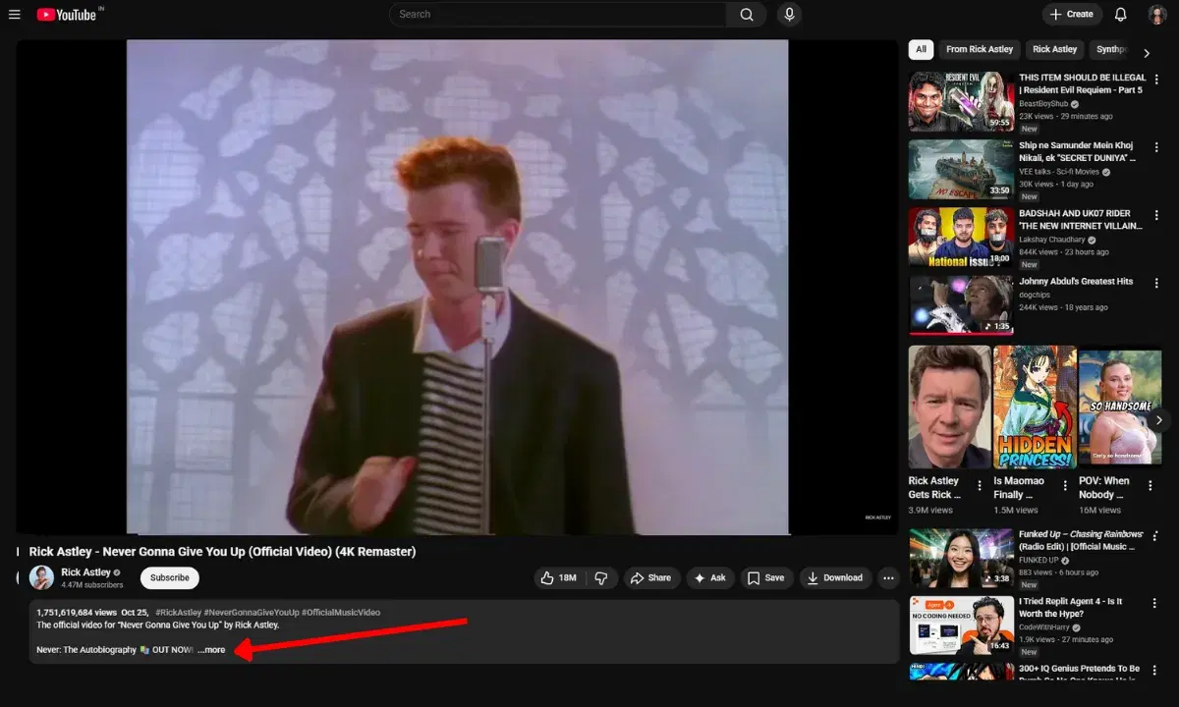Open I Tried Replit Agent 4 thumbnail

[961, 625]
